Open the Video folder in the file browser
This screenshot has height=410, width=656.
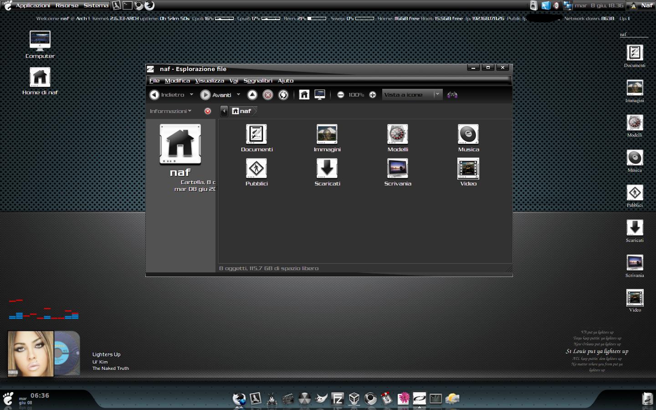pyautogui.click(x=468, y=172)
